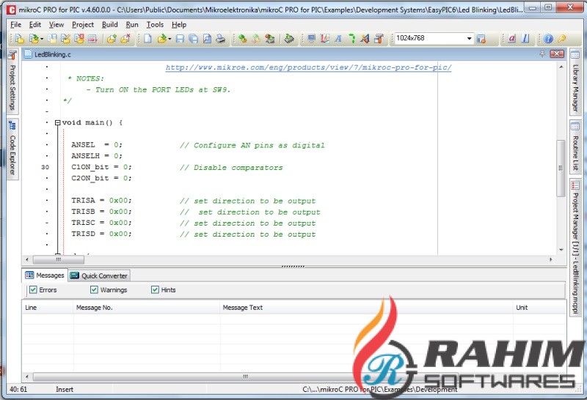Click the New File toolbar icon
587x400 pixels.
pyautogui.click(x=148, y=38)
